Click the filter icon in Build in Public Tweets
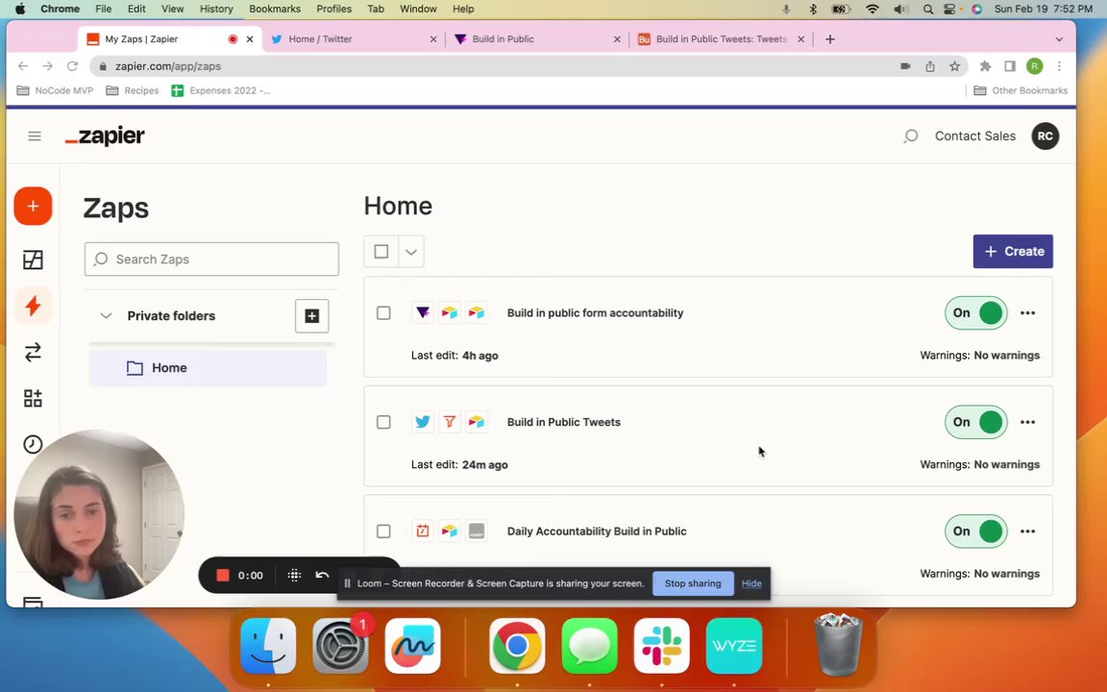Image resolution: width=1107 pixels, height=692 pixels. pos(449,422)
